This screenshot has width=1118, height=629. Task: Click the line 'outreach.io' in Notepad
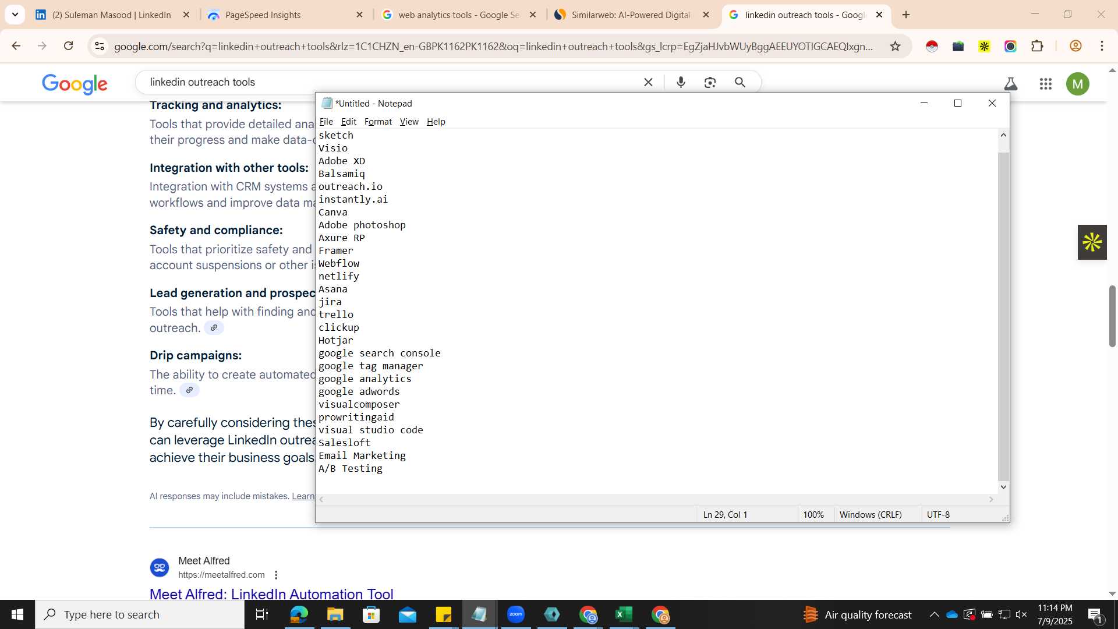point(351,186)
